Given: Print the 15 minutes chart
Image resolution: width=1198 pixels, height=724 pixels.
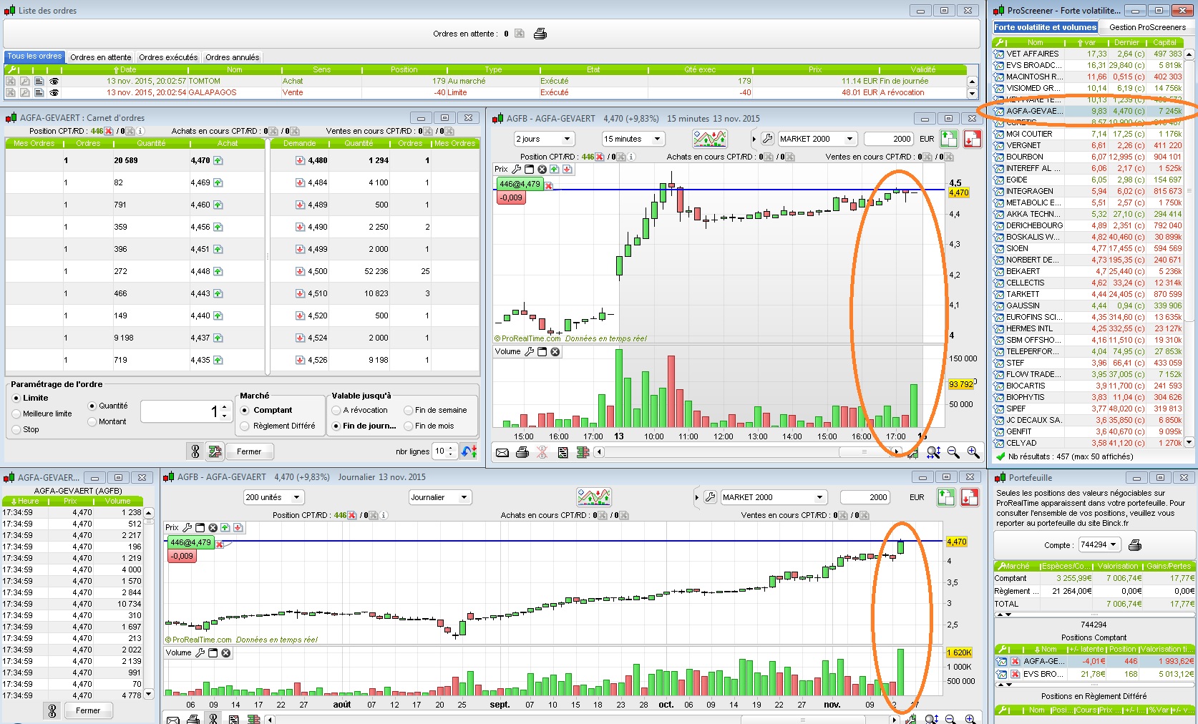Looking at the screenshot, I should click(x=522, y=452).
